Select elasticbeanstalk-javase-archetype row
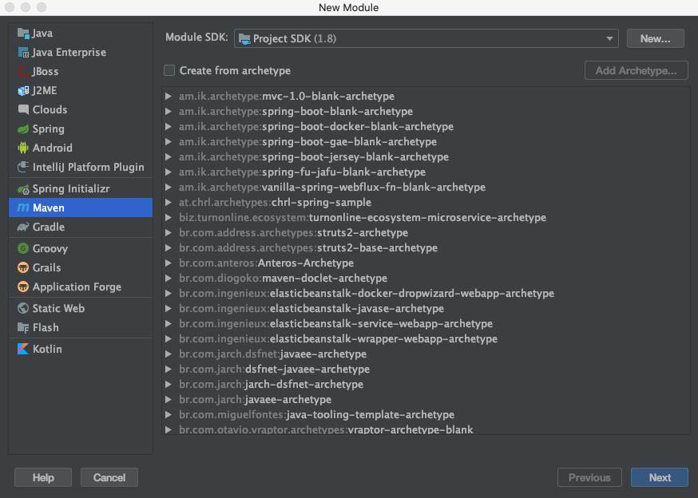This screenshot has height=498, width=698. tap(426, 308)
